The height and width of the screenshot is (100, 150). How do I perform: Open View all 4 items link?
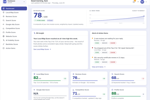point(99,67)
